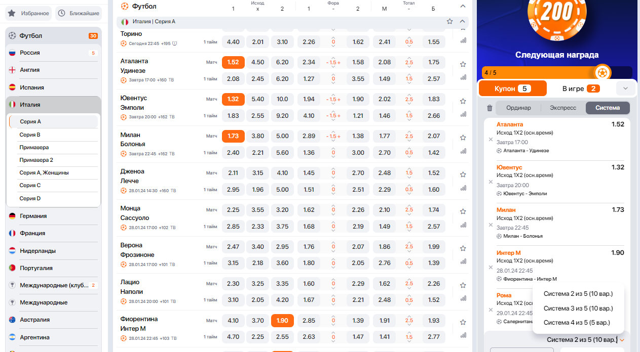Click reward progress bar 4 / 5
This screenshot has height=352, width=640.
(557, 72)
